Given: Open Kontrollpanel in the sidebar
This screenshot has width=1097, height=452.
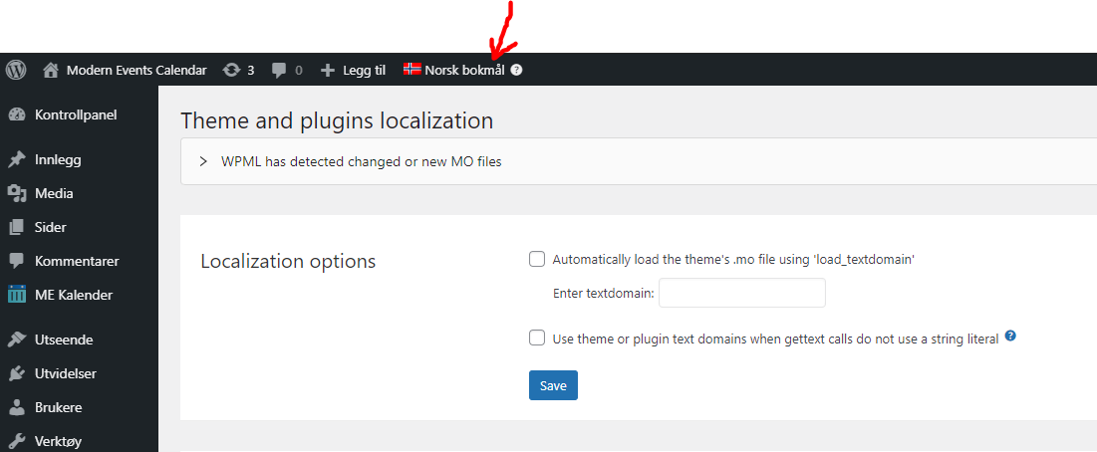Looking at the screenshot, I should tap(76, 115).
